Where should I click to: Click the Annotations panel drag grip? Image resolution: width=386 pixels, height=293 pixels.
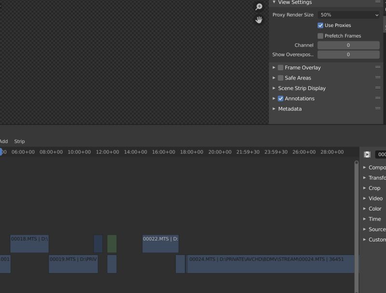click(377, 98)
